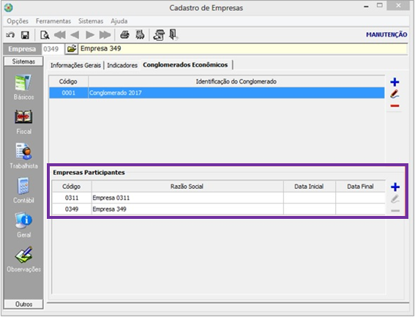This screenshot has height=317, width=415.
Task: Open the company folder lookup icon
Action: point(72,49)
